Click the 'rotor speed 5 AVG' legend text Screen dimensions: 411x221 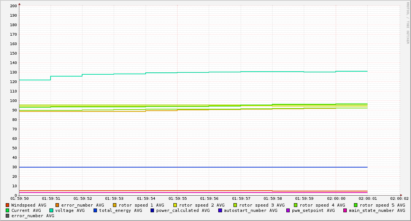[x=382, y=205]
